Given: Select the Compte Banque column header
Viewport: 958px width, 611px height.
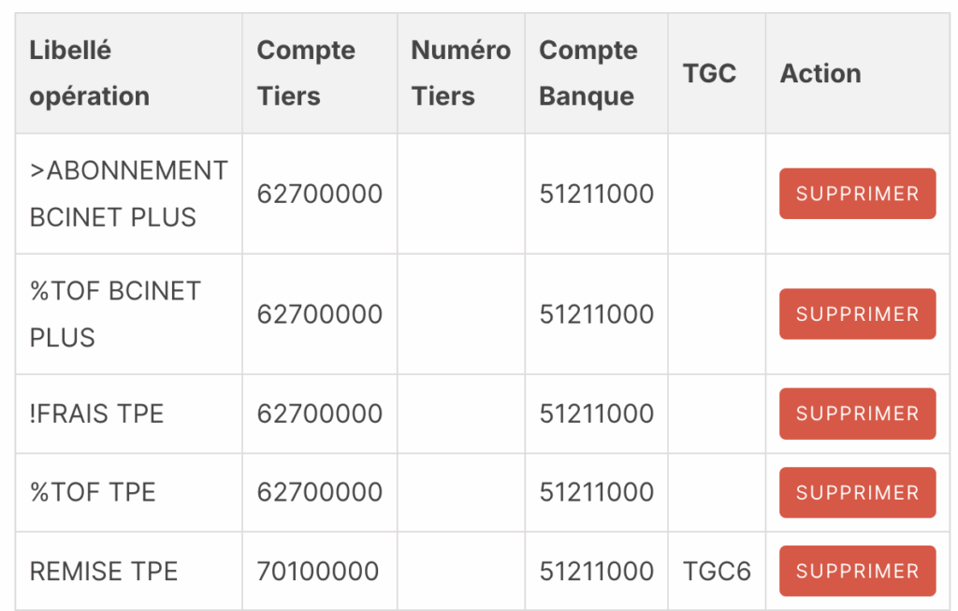Looking at the screenshot, I should [x=588, y=73].
